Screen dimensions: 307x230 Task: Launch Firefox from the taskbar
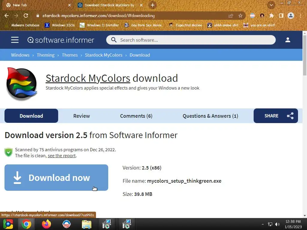46,224
